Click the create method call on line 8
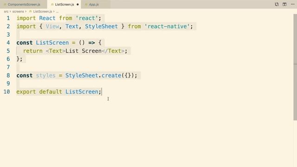297x167 pixels. click(111, 75)
